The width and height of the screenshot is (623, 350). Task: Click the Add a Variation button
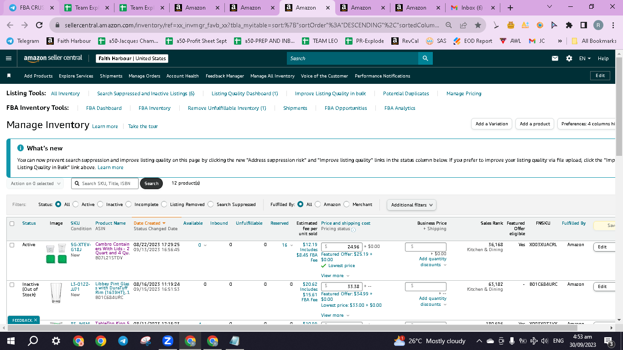coord(492,124)
